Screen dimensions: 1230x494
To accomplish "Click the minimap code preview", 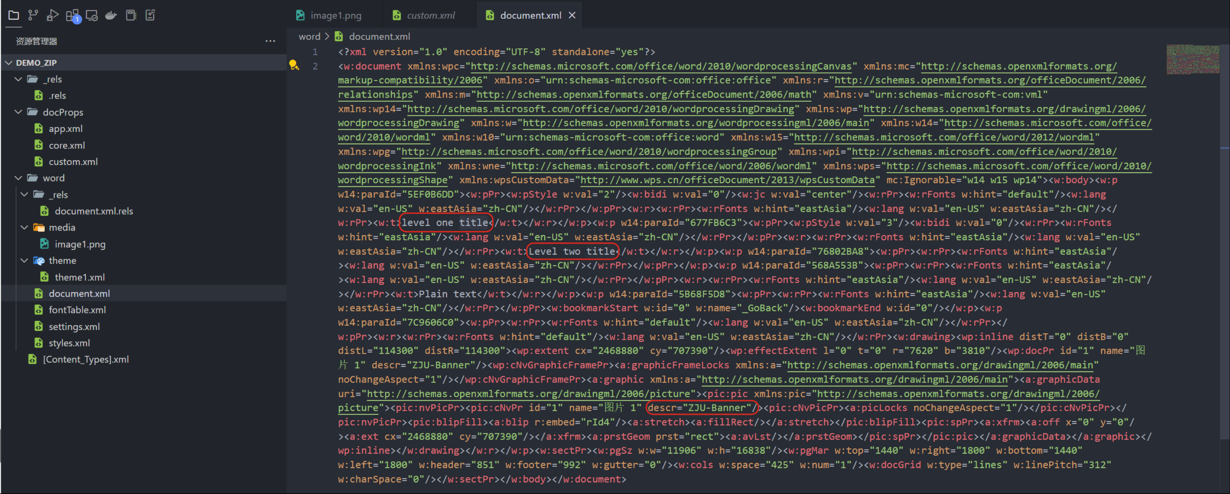I will [1192, 60].
